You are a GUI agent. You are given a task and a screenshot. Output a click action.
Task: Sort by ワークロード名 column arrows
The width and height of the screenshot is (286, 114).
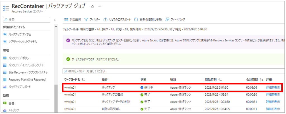click(83, 80)
